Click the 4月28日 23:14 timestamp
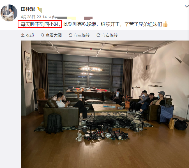The height and width of the screenshot is (168, 189). (x=34, y=17)
